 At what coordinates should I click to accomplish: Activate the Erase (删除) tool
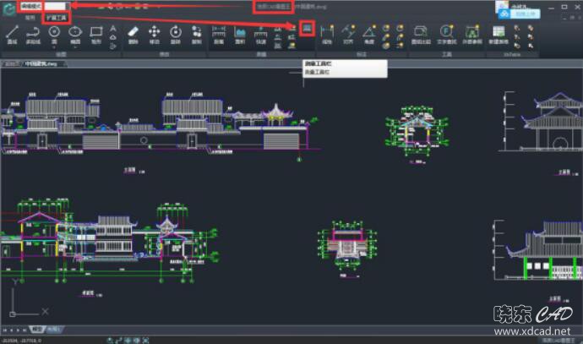[133, 32]
